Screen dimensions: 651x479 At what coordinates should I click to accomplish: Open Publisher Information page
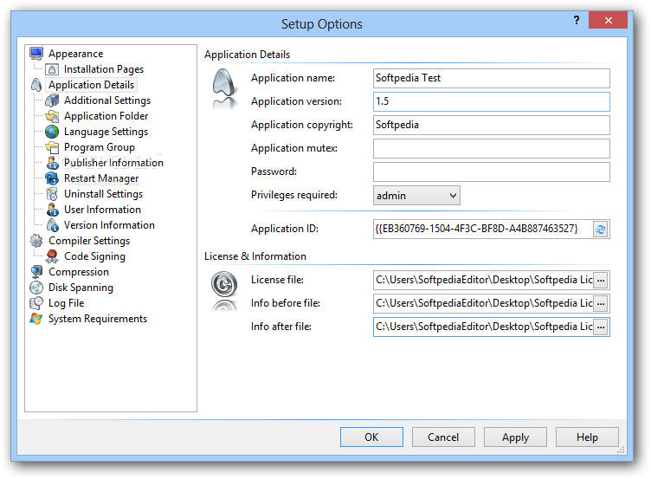click(113, 163)
